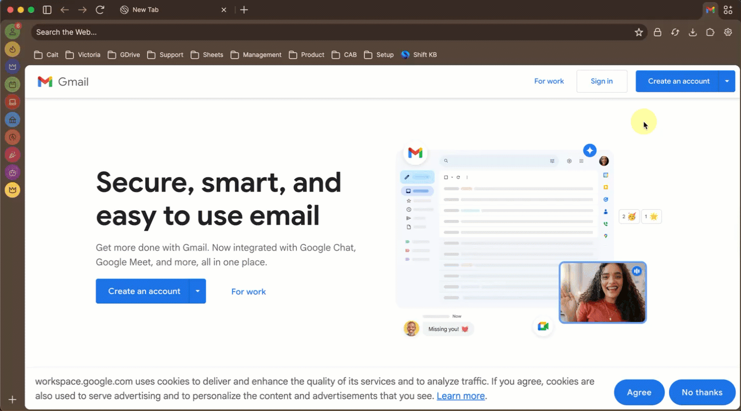The width and height of the screenshot is (741, 411).
Task: Go forward with the right arrow
Action: coord(82,10)
